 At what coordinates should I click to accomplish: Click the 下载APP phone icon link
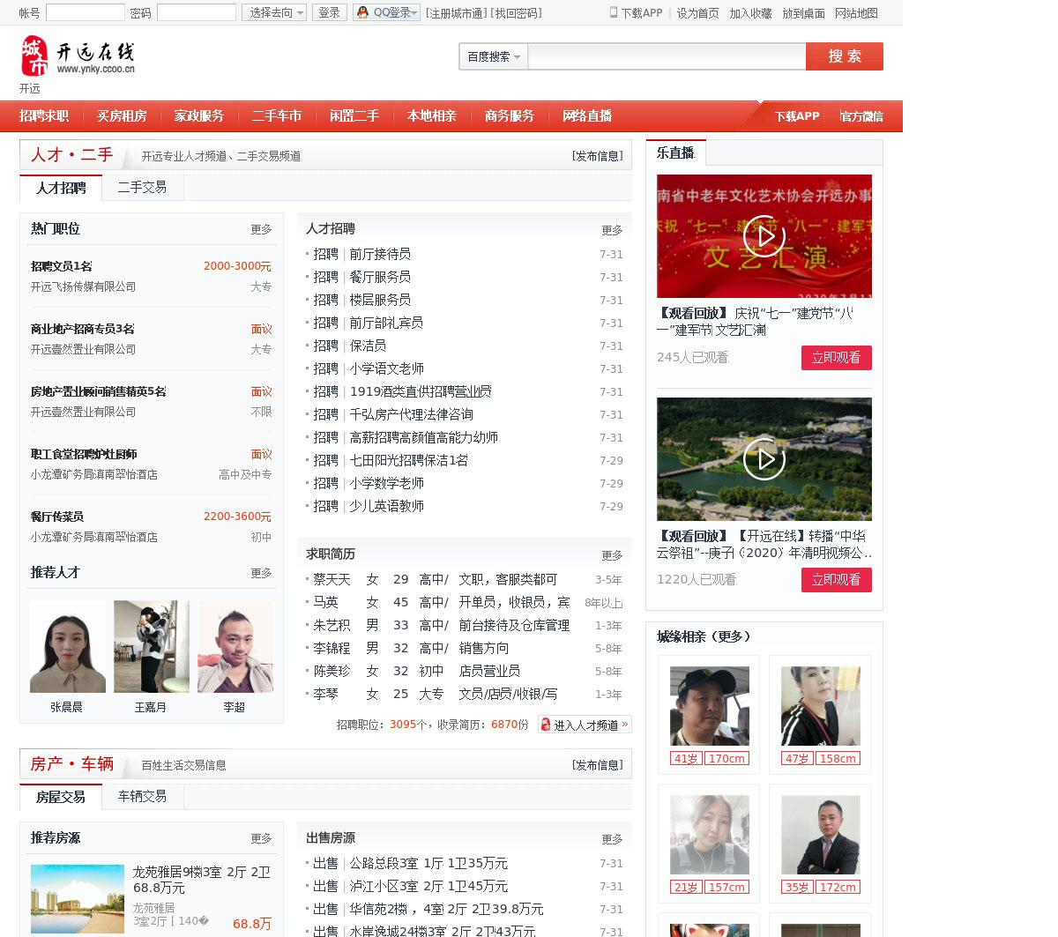click(636, 13)
